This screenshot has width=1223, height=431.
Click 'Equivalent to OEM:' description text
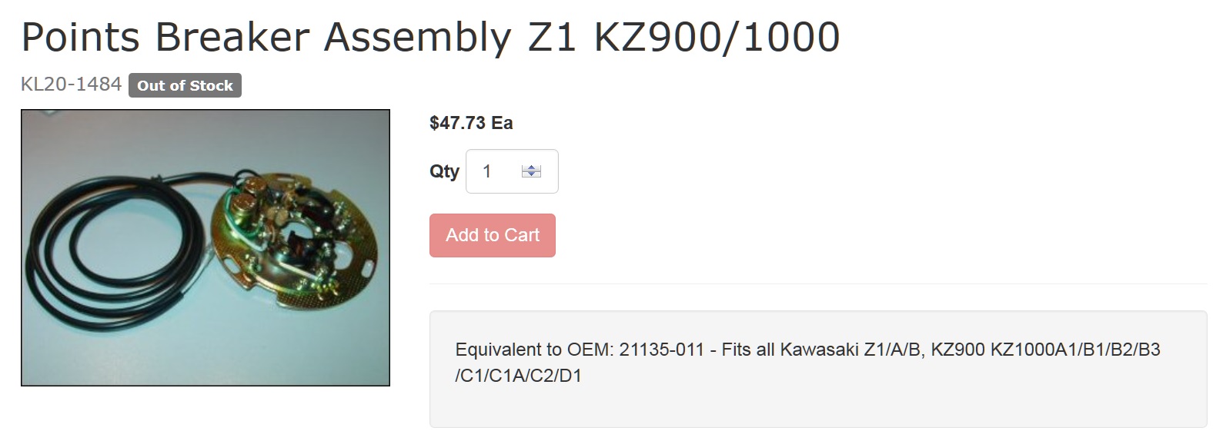point(534,350)
